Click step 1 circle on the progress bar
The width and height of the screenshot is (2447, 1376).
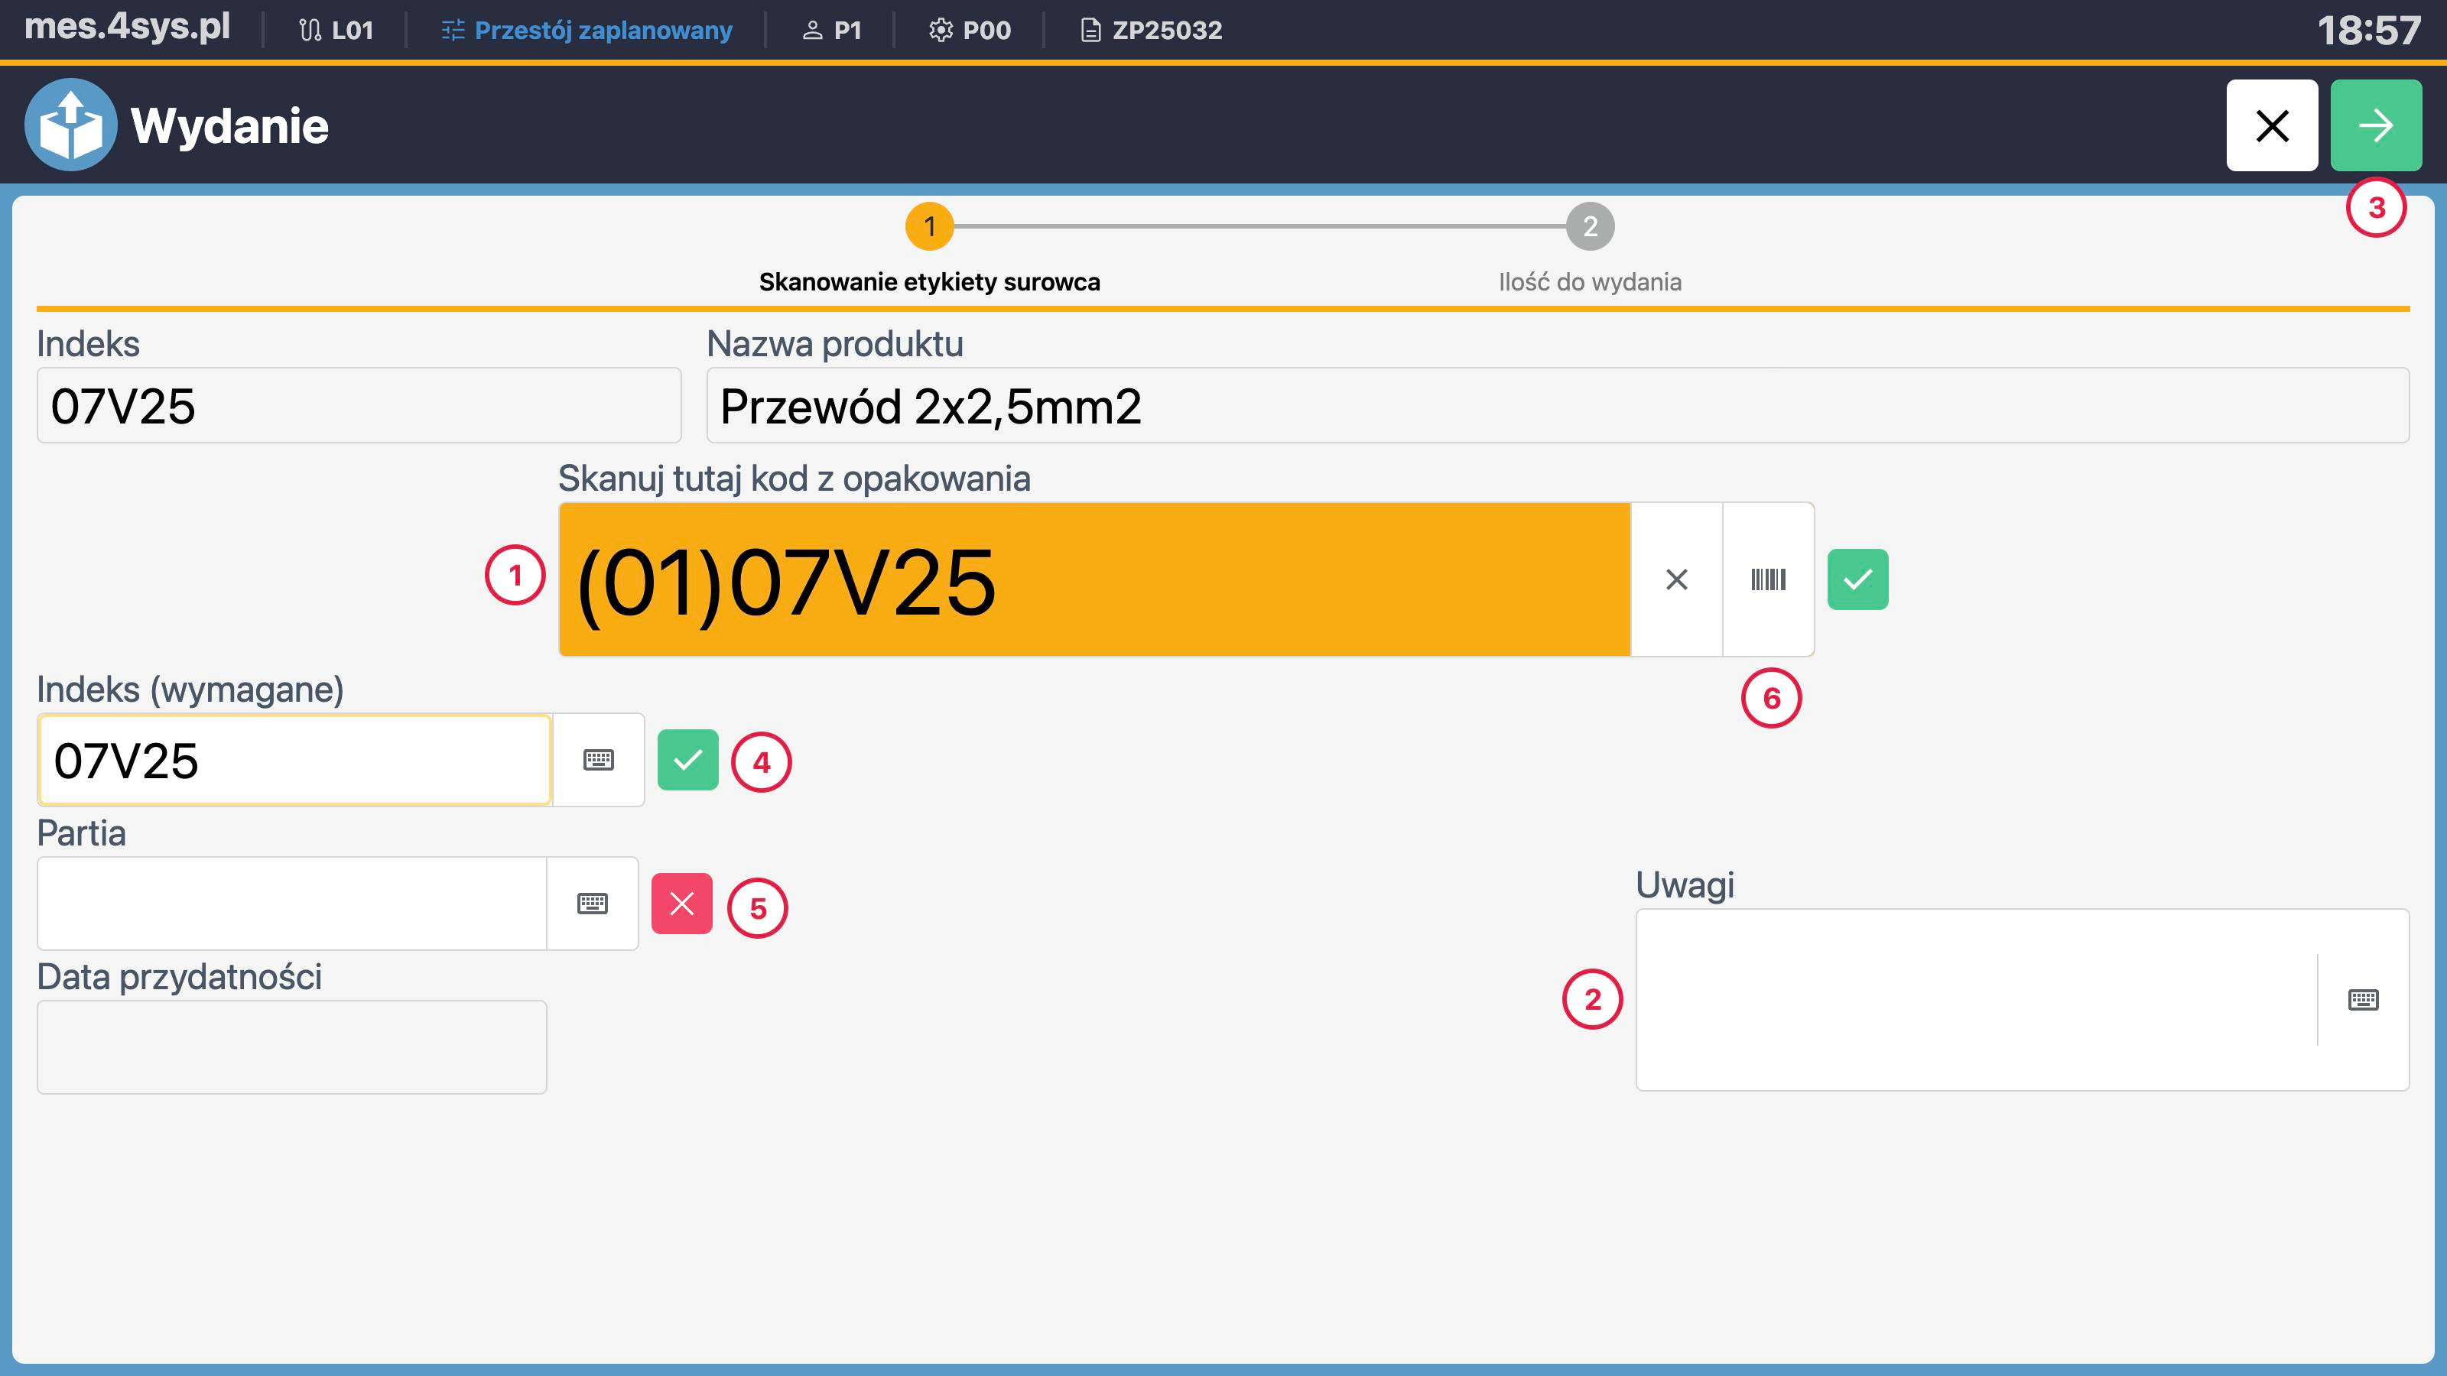click(x=930, y=227)
